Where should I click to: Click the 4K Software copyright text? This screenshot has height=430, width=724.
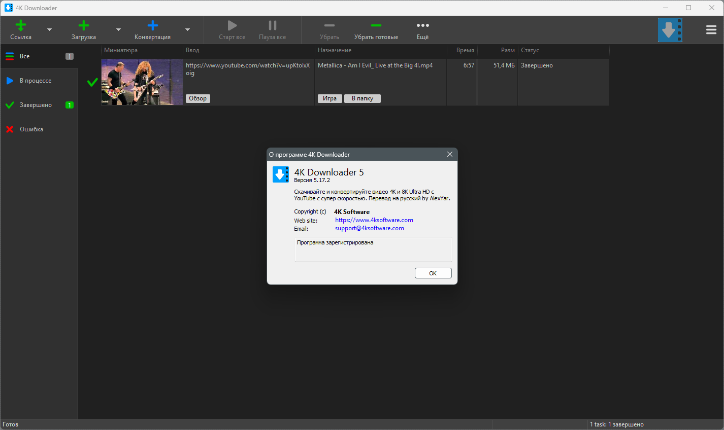pyautogui.click(x=352, y=212)
